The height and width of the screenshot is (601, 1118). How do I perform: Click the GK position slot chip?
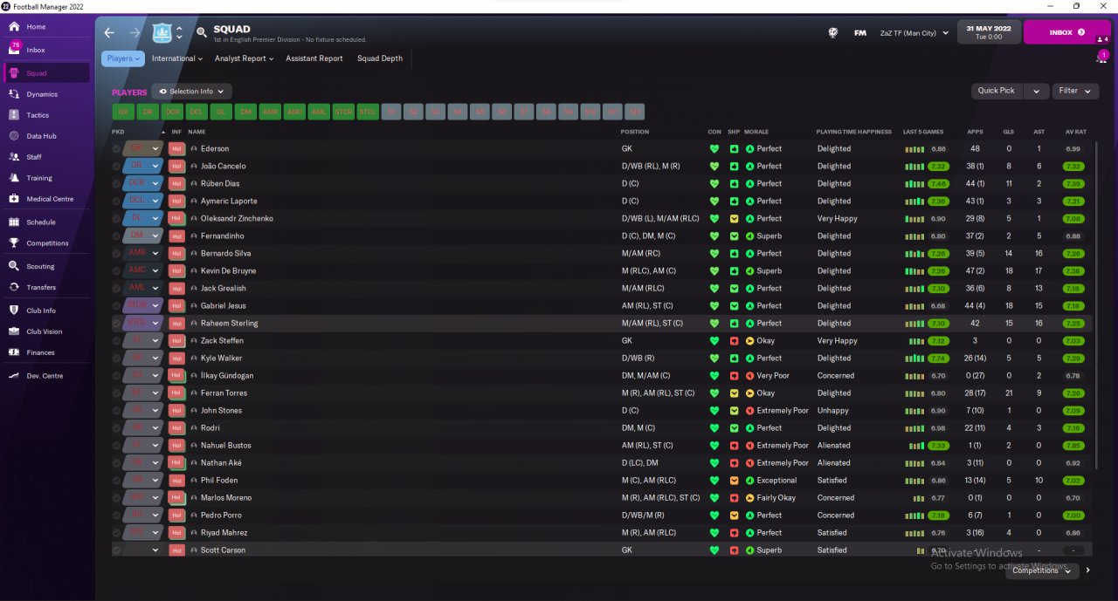pos(123,112)
